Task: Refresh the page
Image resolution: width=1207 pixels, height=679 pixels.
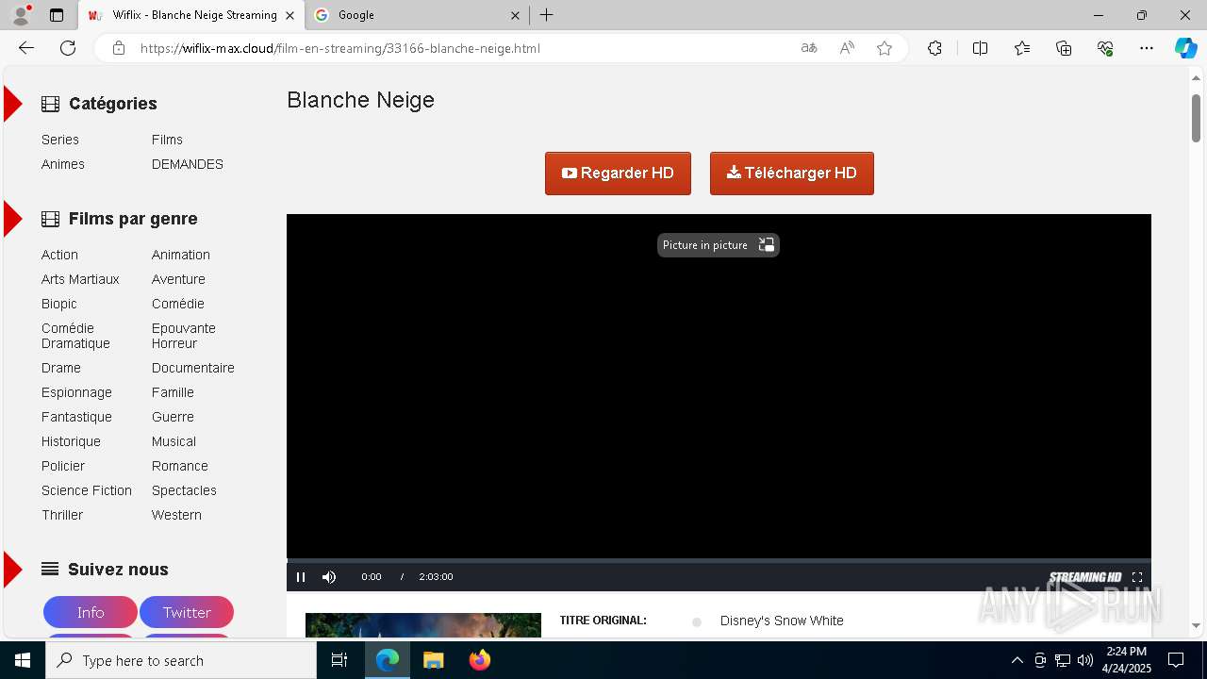Action: (68, 48)
